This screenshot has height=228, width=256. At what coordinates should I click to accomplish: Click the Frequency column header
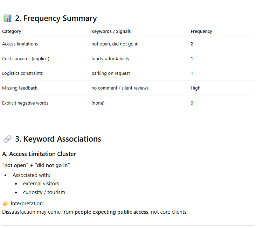(201, 31)
